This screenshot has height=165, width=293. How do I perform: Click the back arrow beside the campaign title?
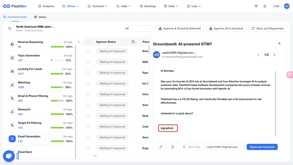point(10,28)
